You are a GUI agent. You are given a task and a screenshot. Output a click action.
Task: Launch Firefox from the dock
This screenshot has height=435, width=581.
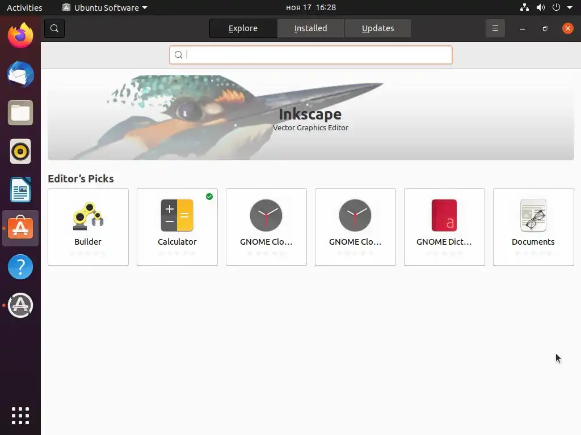pos(20,36)
